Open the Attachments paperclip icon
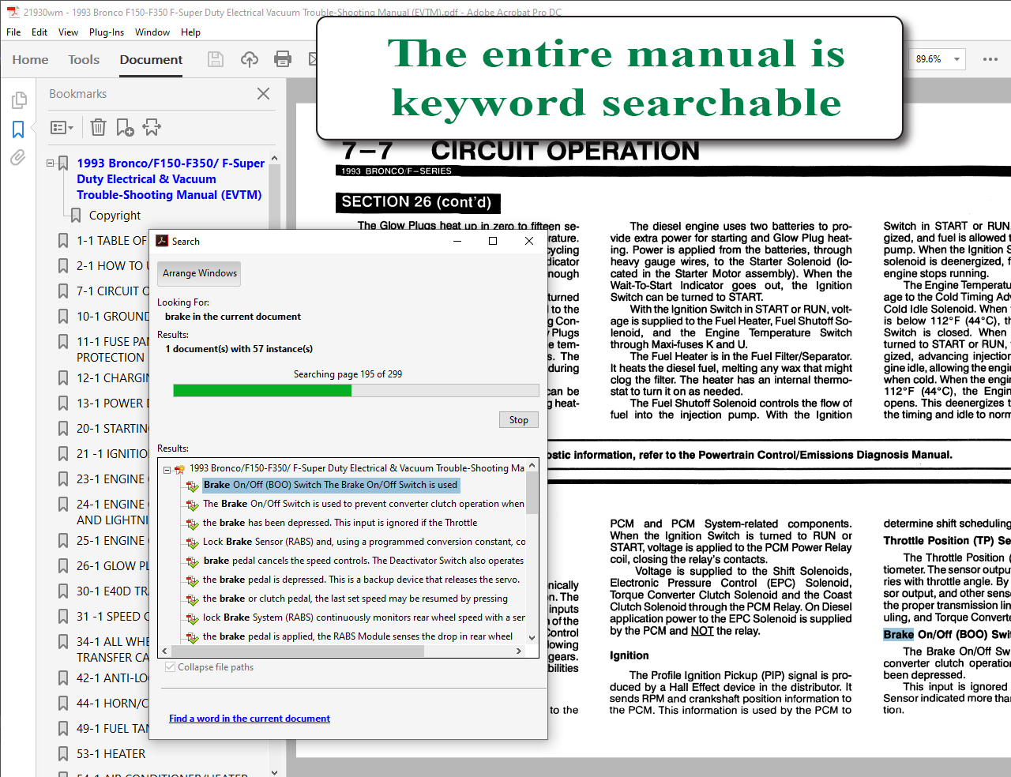 [x=18, y=157]
